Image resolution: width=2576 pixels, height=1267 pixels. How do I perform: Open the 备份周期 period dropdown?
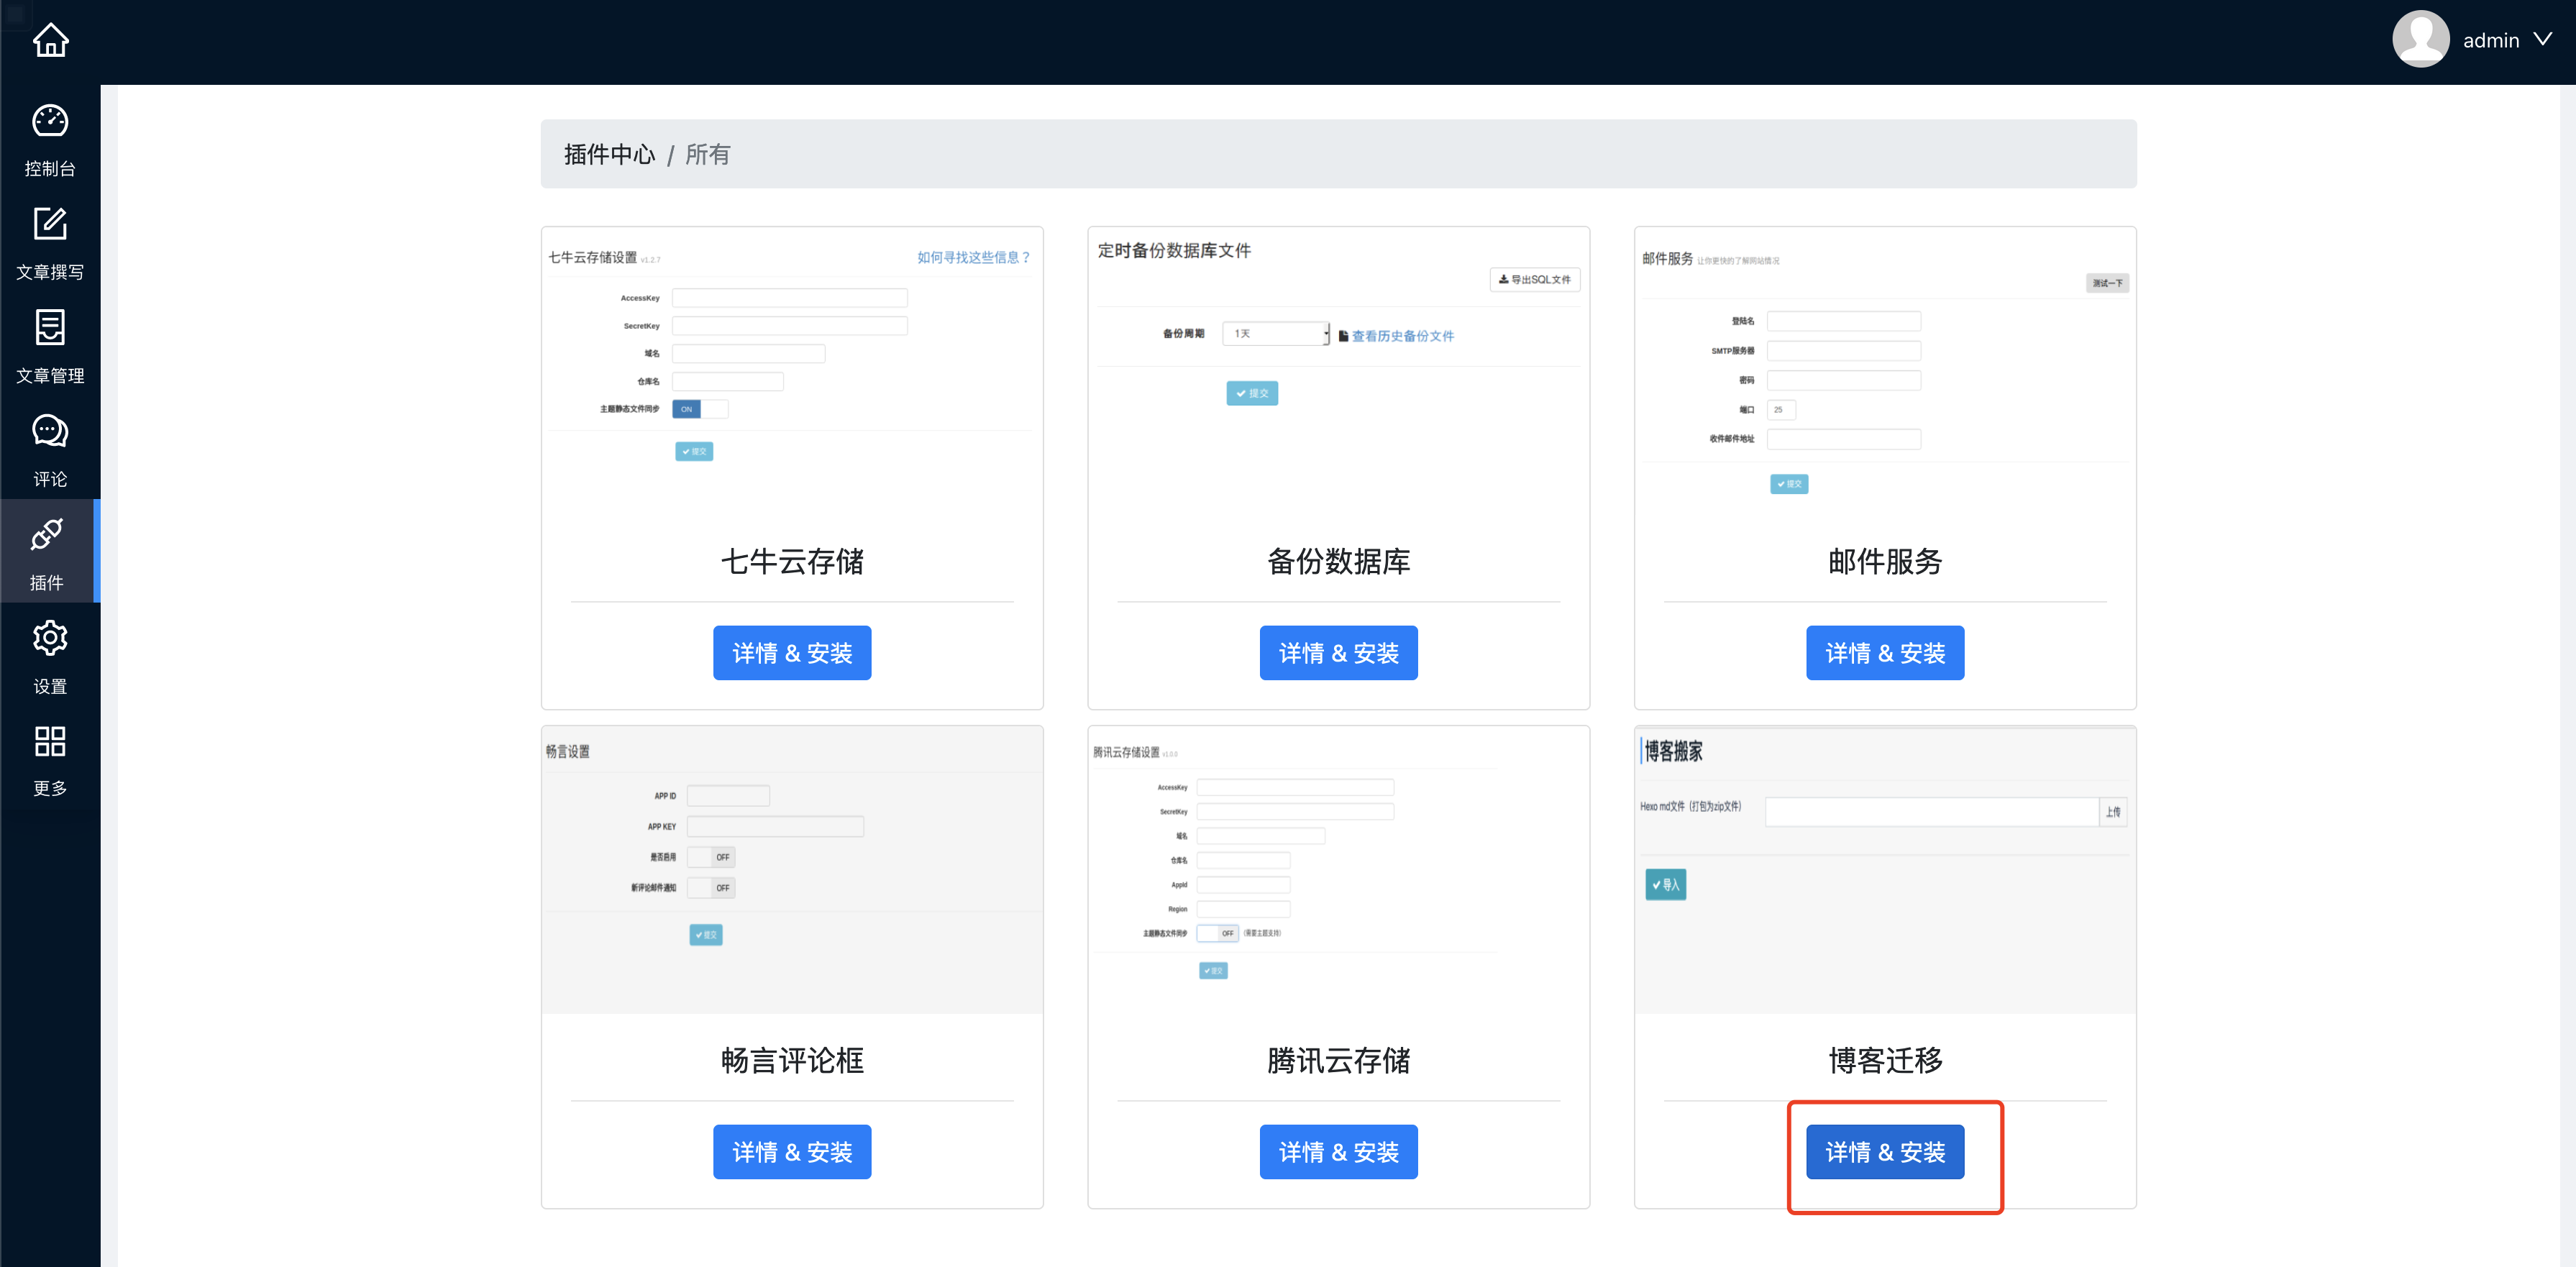[x=1275, y=333]
